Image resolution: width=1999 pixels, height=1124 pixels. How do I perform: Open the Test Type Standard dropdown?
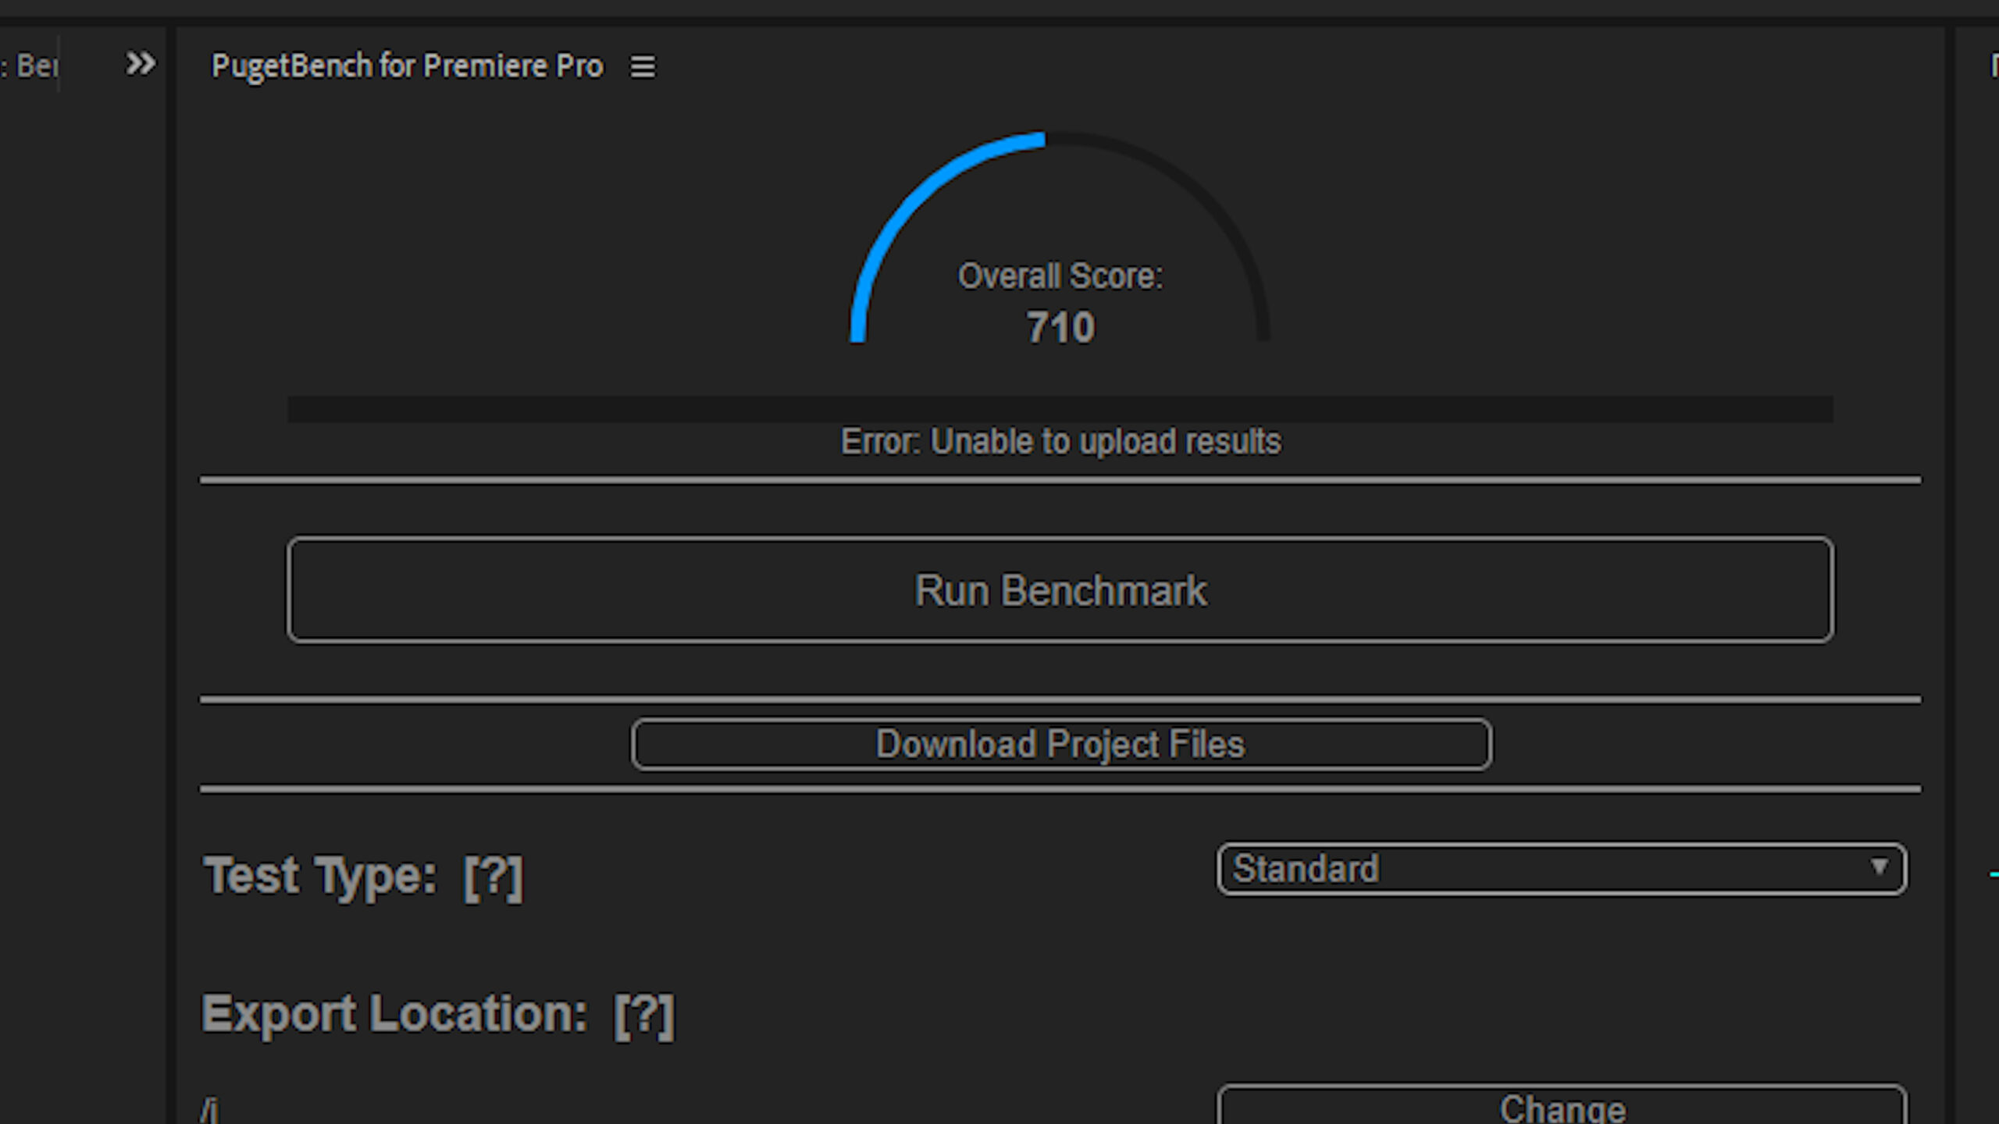pos(1562,869)
